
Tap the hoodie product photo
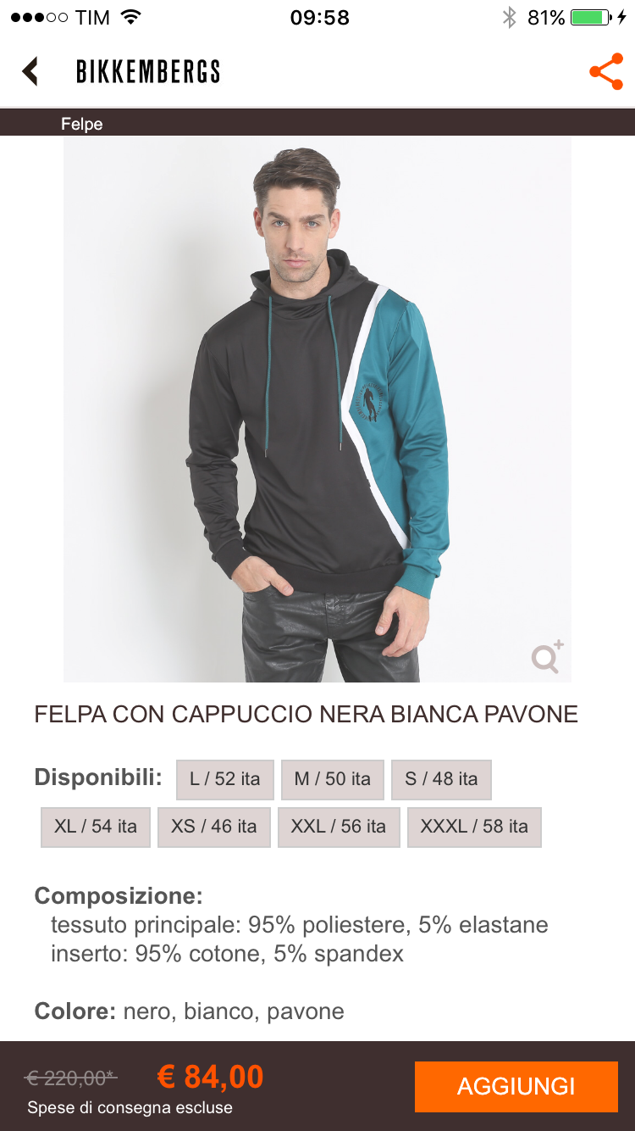(x=317, y=409)
